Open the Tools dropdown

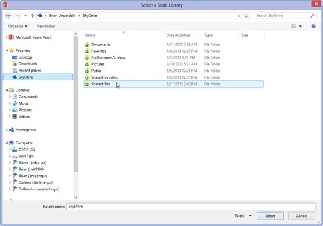click(243, 216)
